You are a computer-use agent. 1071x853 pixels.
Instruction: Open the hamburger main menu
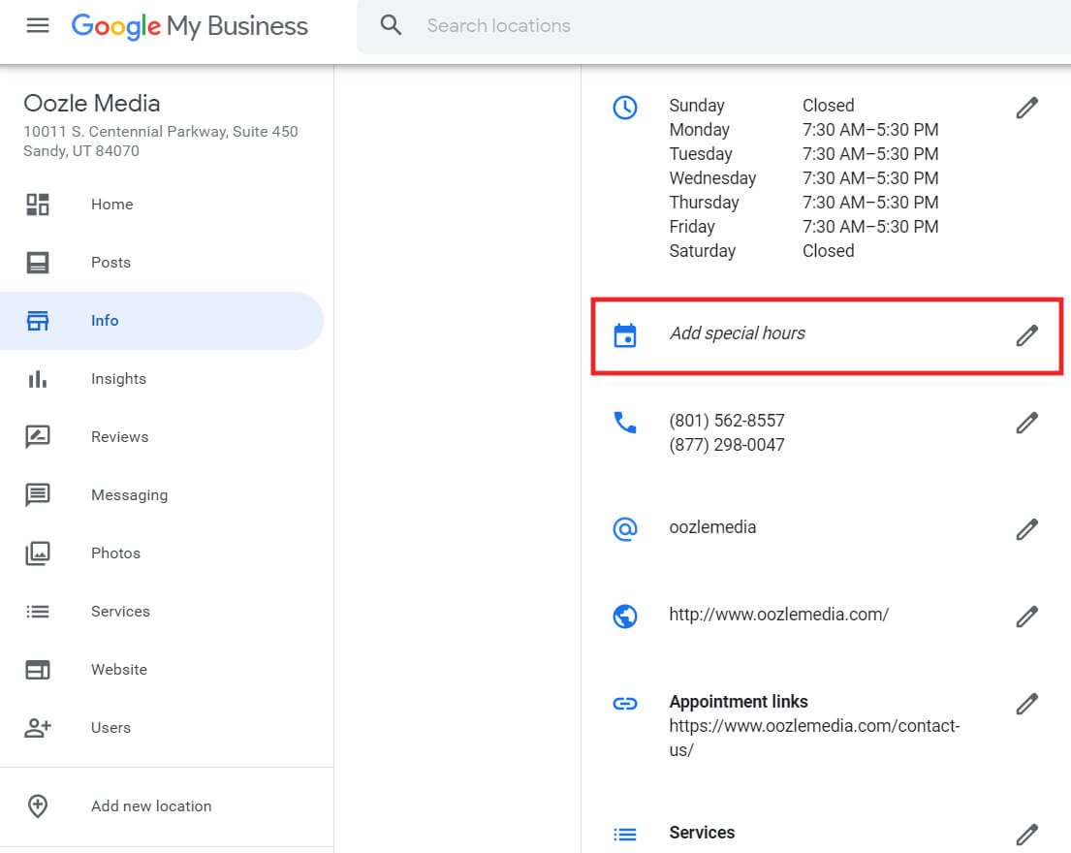38,26
